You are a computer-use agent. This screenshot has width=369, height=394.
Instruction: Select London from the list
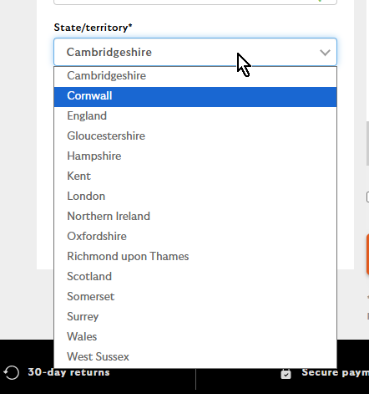coord(195,197)
